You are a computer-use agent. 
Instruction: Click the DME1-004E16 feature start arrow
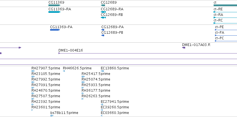(59, 53)
